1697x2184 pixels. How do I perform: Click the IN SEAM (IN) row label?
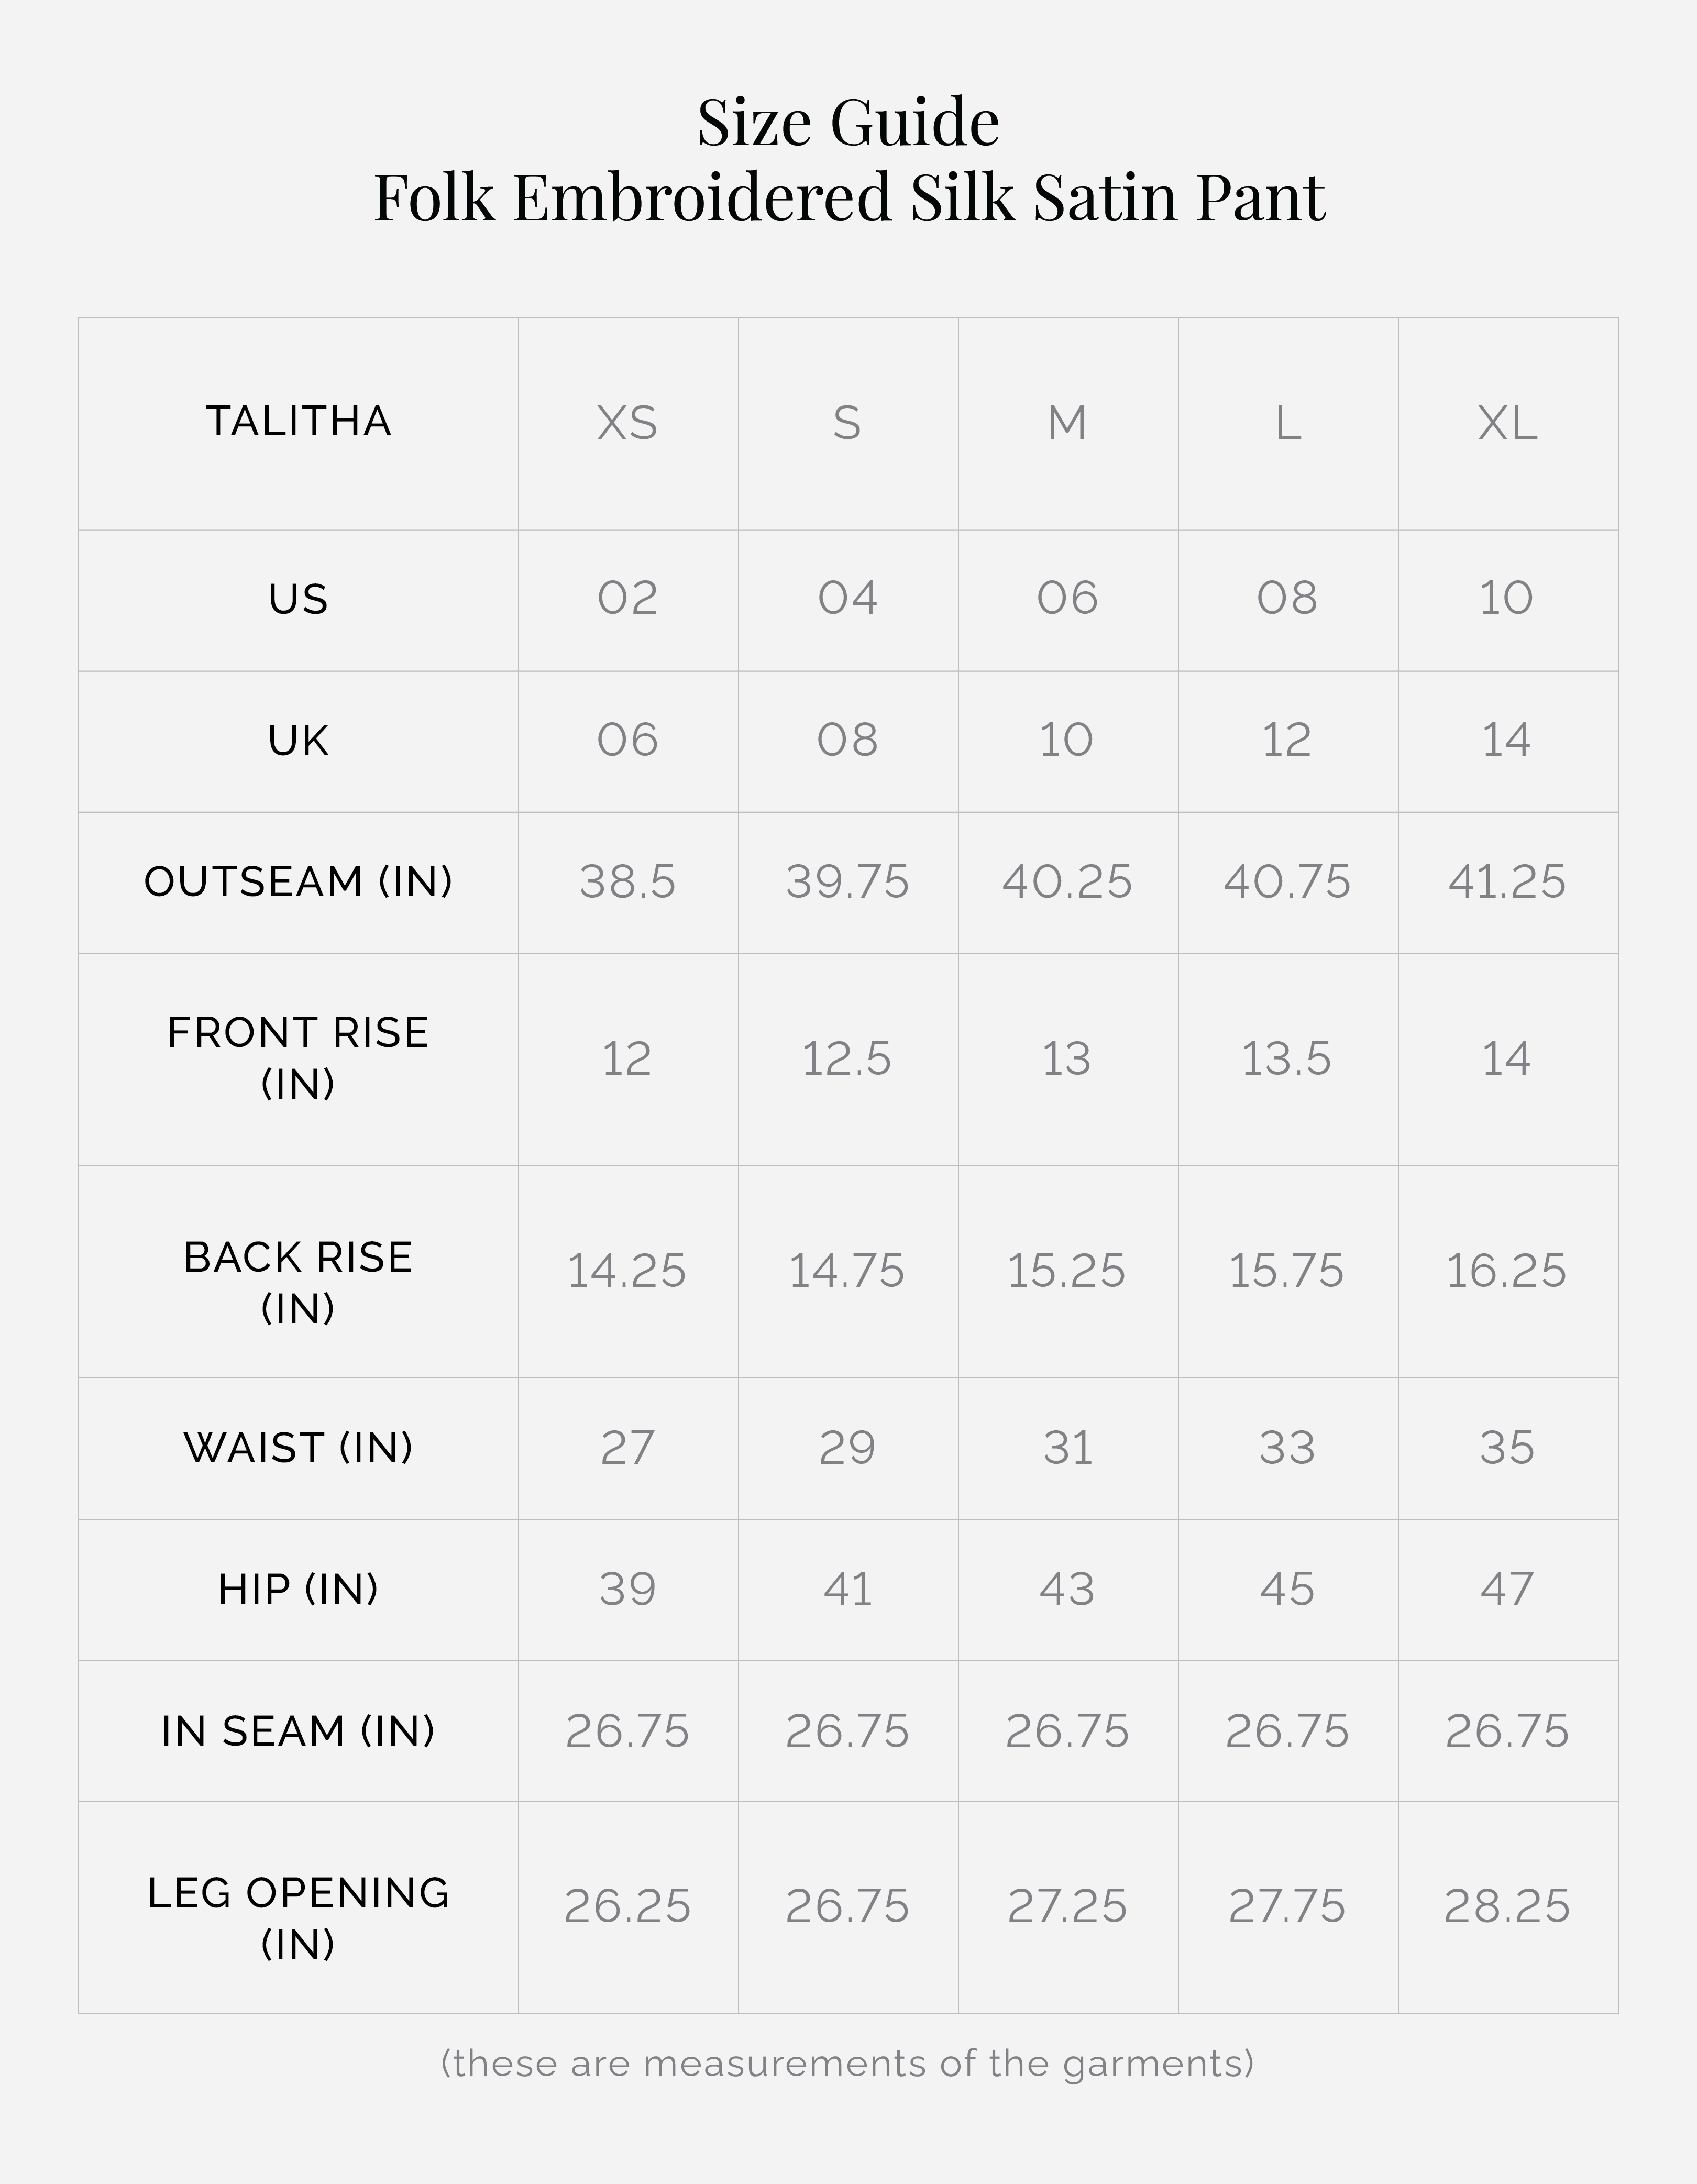(x=298, y=1731)
